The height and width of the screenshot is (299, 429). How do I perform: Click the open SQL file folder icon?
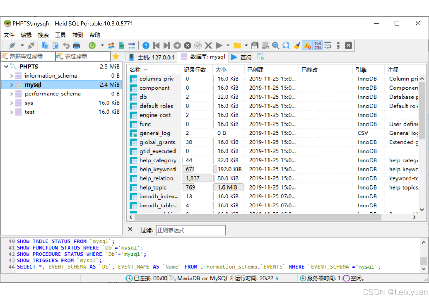(x=237, y=45)
